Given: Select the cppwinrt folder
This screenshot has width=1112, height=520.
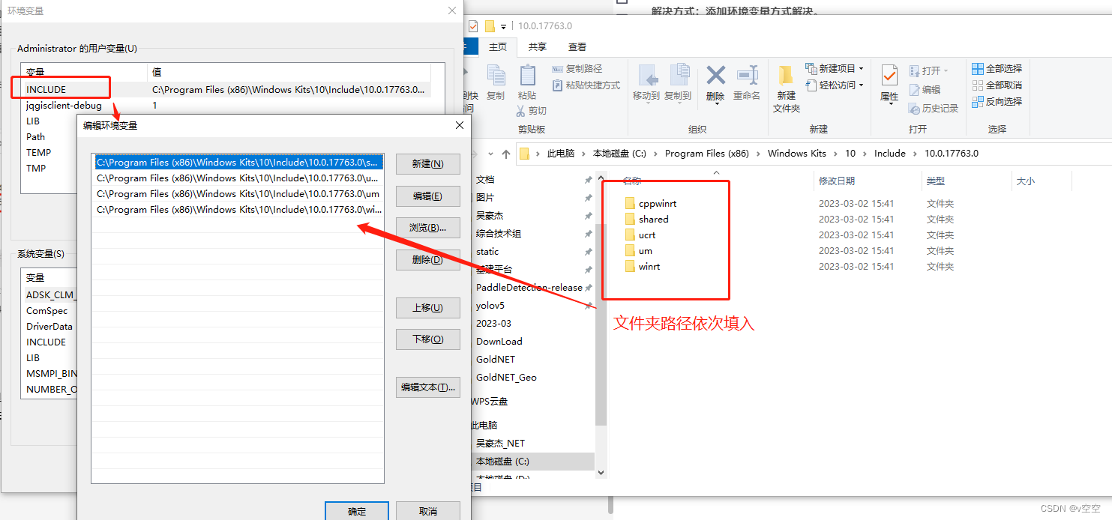Looking at the screenshot, I should tap(658, 204).
